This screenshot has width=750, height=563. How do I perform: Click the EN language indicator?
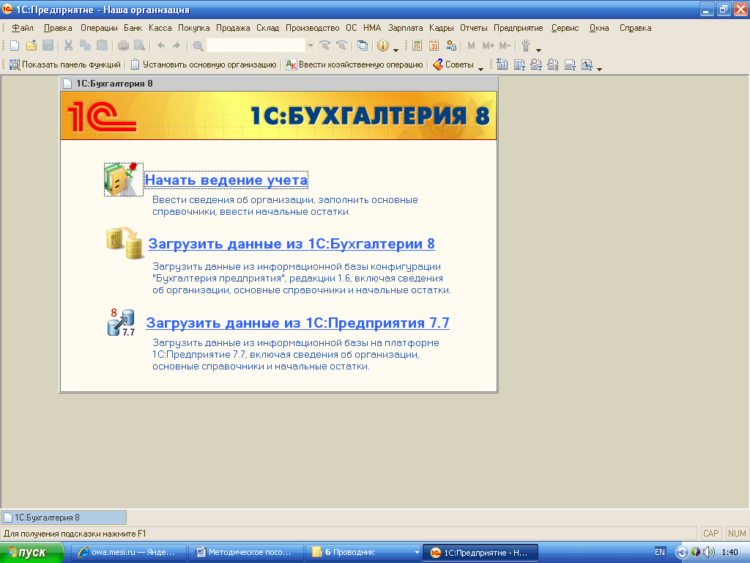click(660, 552)
